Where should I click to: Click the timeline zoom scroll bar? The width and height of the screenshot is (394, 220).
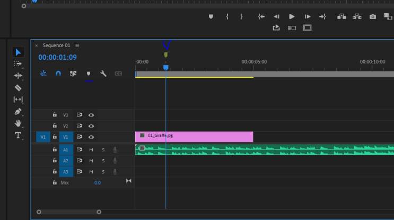pyautogui.click(x=69, y=212)
